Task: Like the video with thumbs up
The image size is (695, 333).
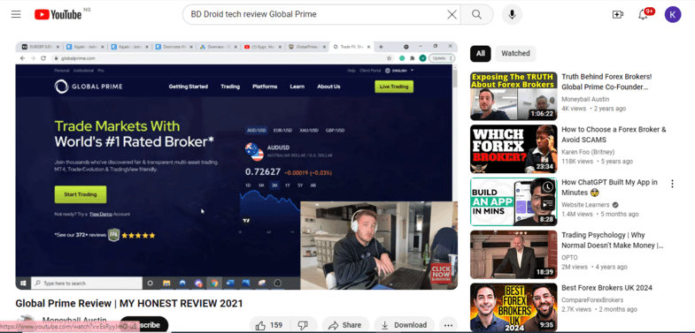Action: pos(269,325)
